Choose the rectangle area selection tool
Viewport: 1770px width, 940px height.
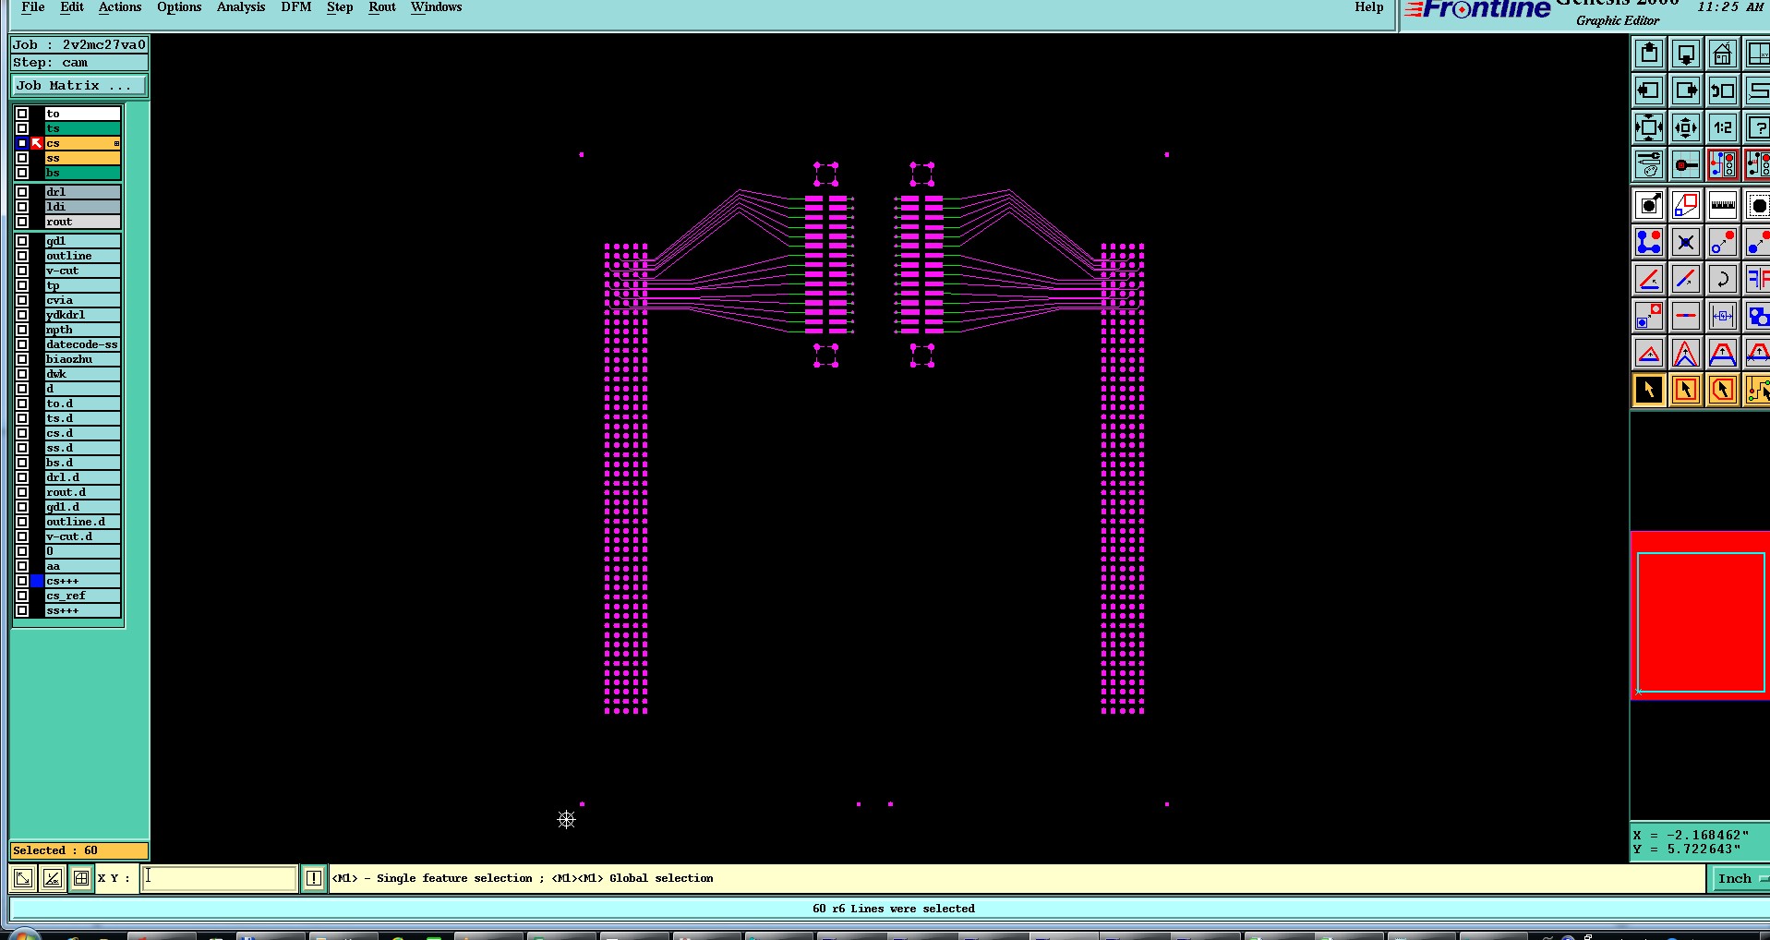coord(1686,390)
